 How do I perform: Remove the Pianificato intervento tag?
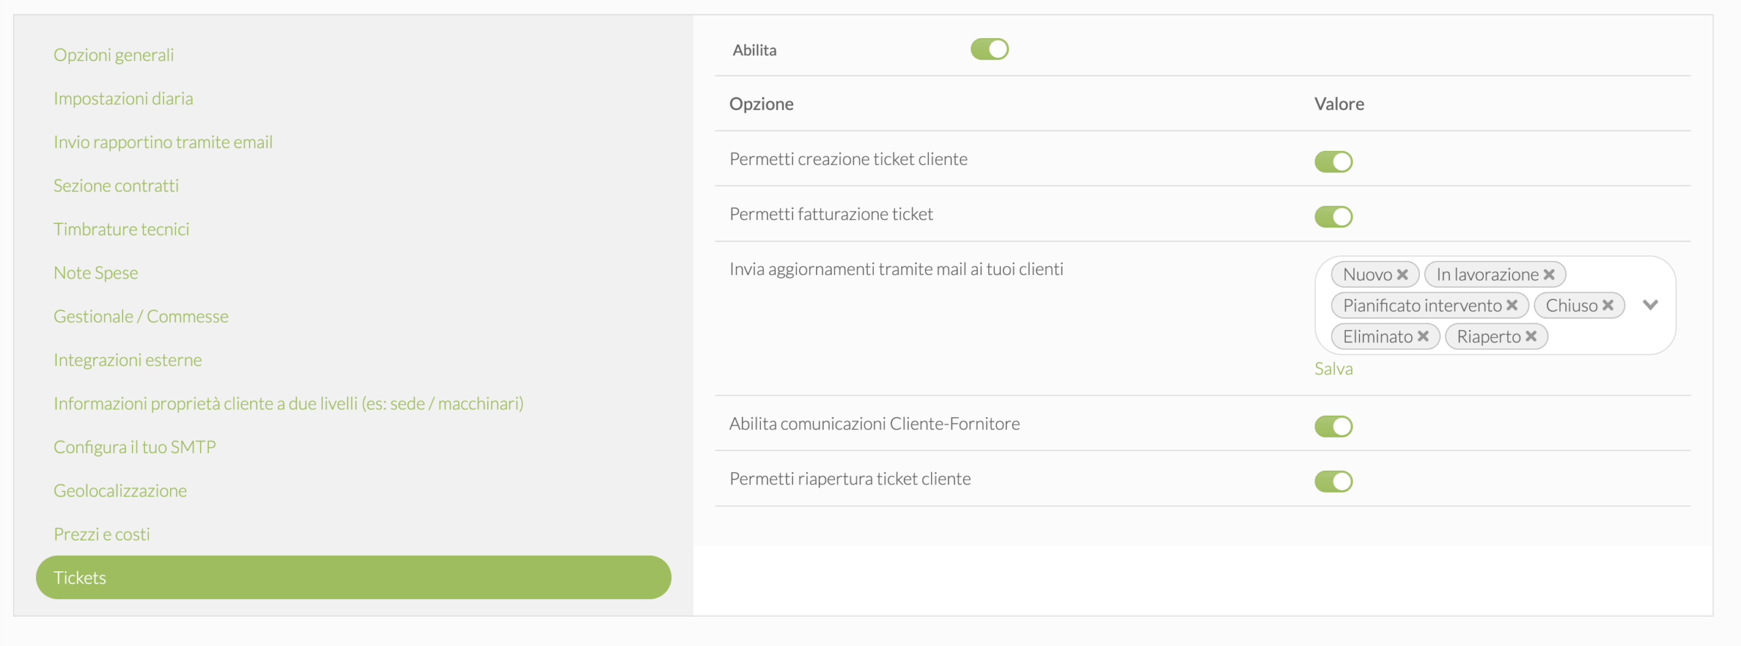(1512, 306)
